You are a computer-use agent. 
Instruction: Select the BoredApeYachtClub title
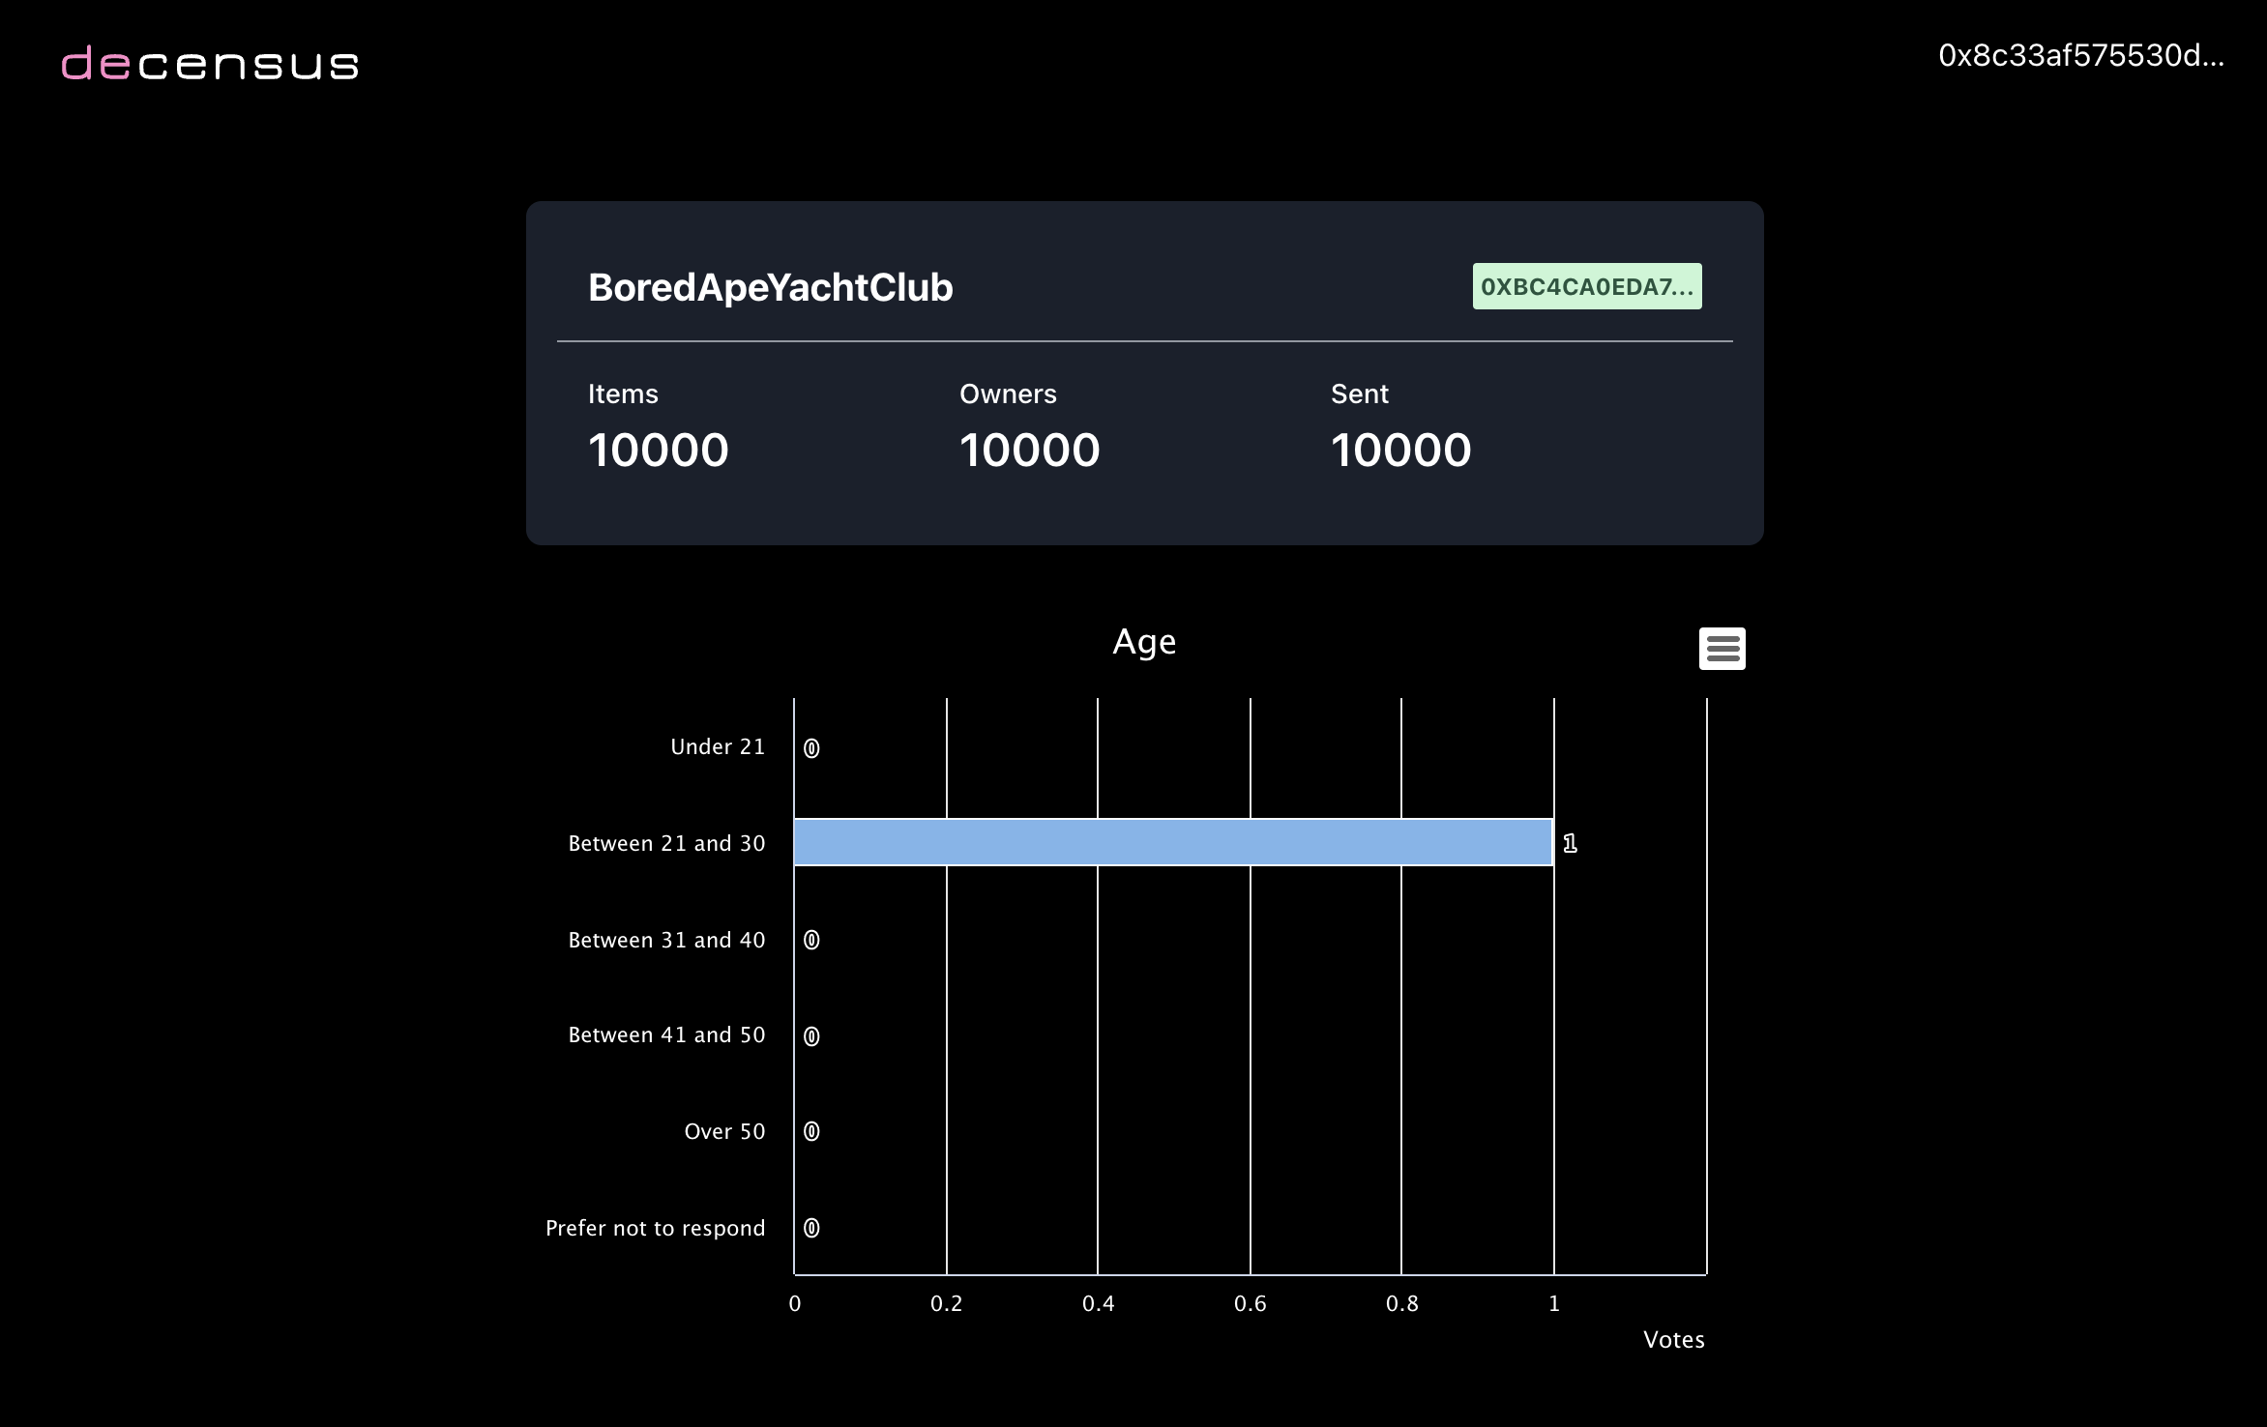coord(771,287)
